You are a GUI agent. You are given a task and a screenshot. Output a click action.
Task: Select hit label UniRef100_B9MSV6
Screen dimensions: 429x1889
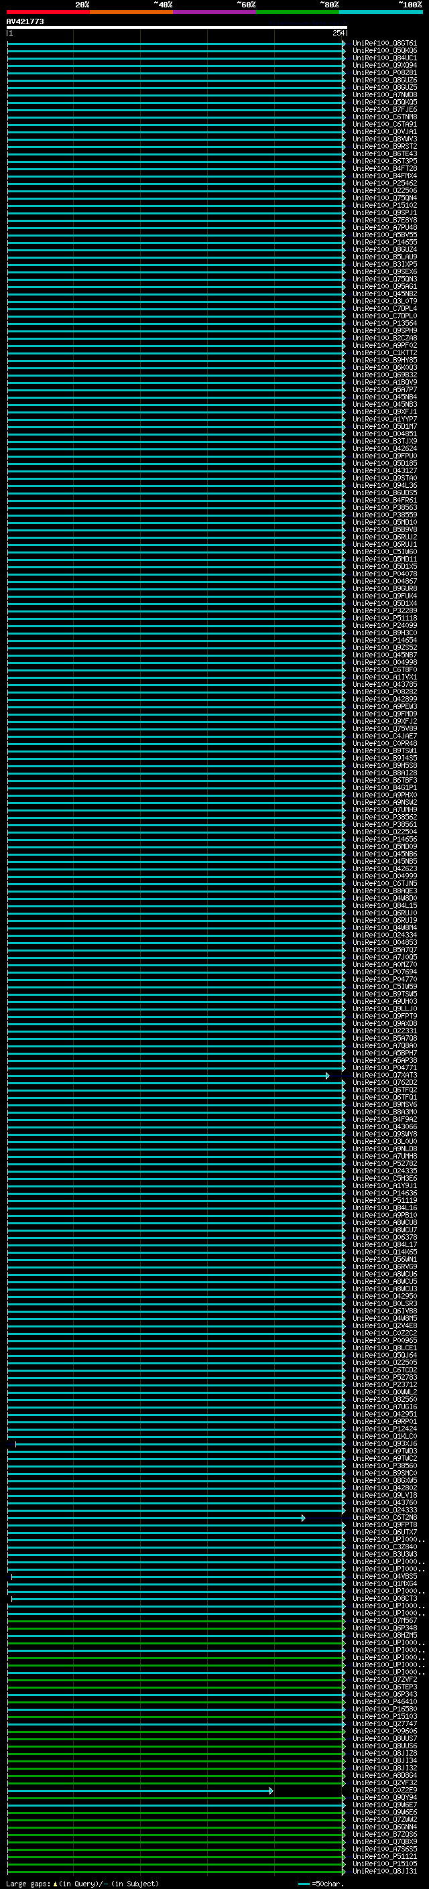384,1104
